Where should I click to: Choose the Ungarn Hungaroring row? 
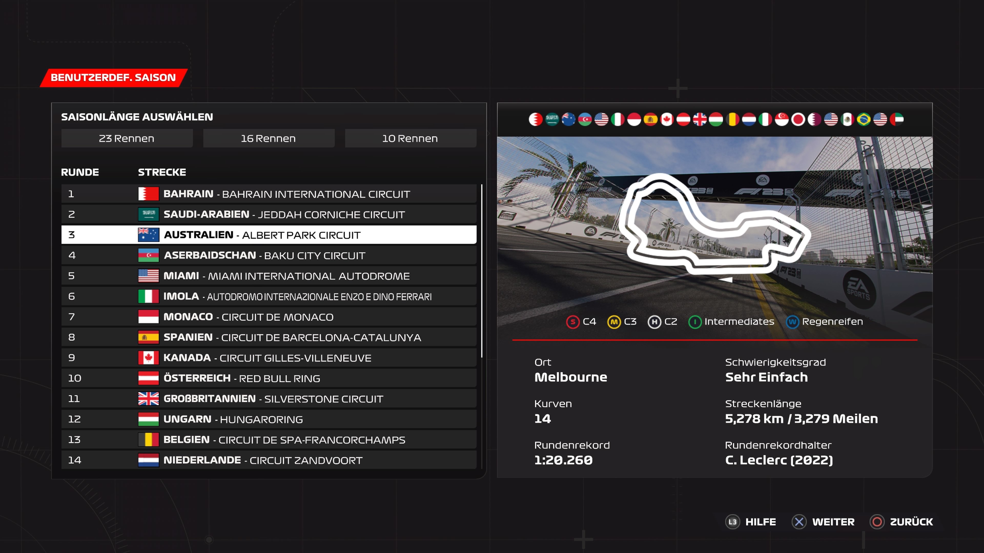tap(269, 419)
